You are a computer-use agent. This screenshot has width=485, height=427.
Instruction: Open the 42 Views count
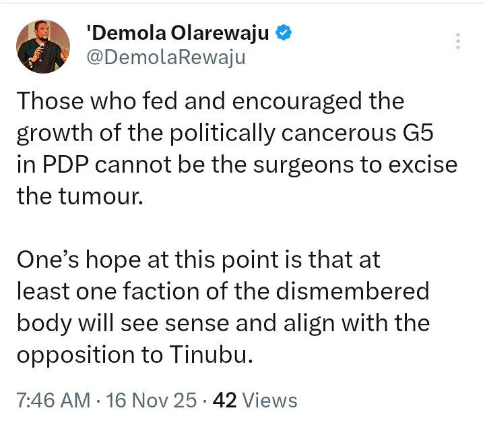(255, 400)
